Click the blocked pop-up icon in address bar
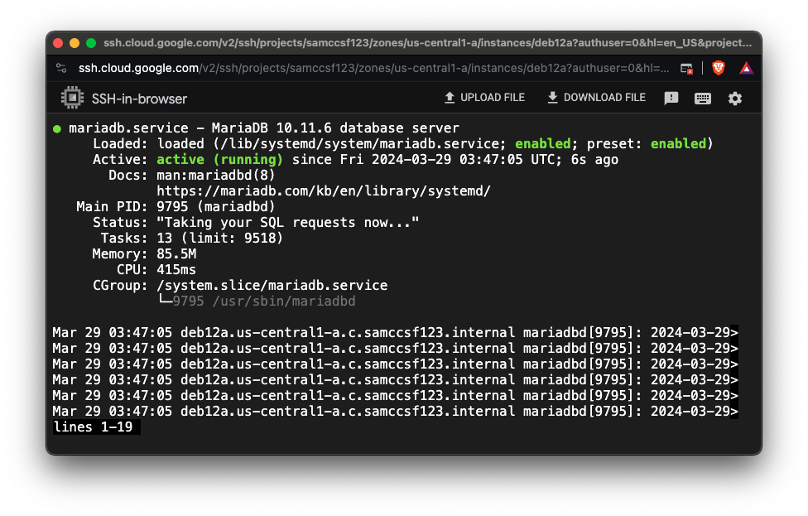Image resolution: width=808 pixels, height=516 pixels. (686, 68)
